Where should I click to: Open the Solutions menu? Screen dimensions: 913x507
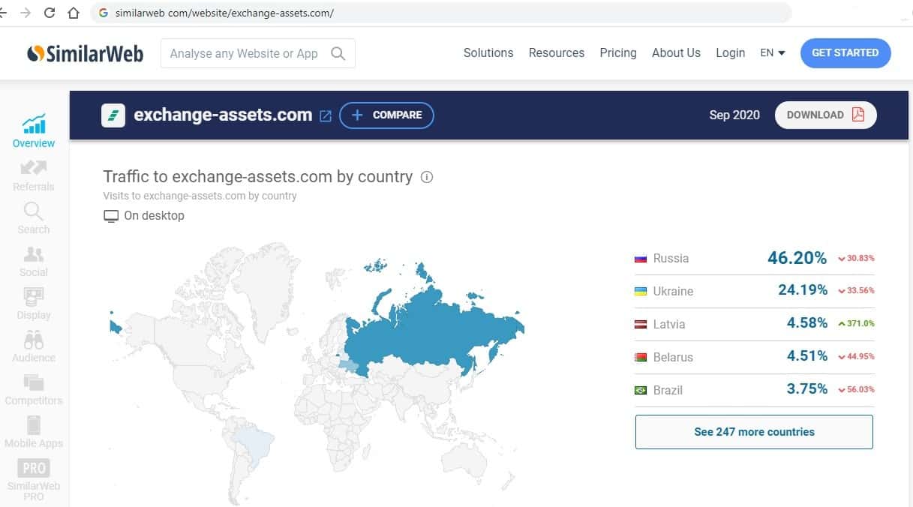coord(488,53)
